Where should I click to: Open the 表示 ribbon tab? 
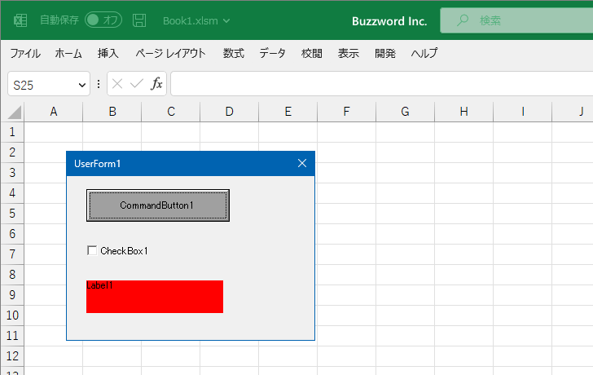point(349,53)
